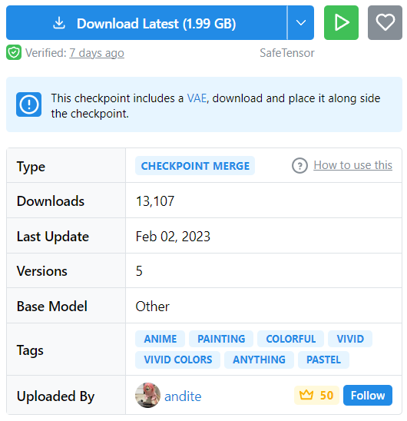
Task: Open the How to use this link
Action: (352, 165)
